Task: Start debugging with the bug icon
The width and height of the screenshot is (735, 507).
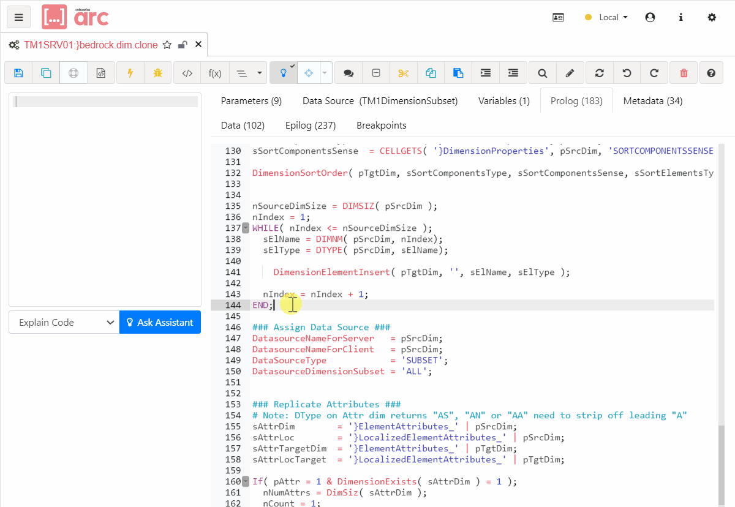Action: [159, 72]
